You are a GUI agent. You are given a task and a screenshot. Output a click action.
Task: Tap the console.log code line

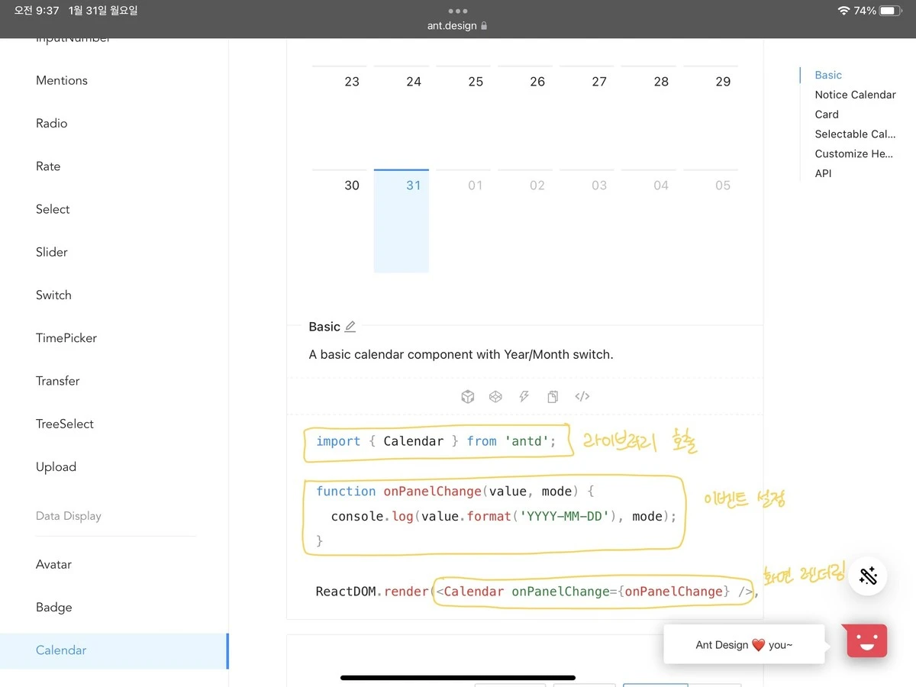coord(504,516)
